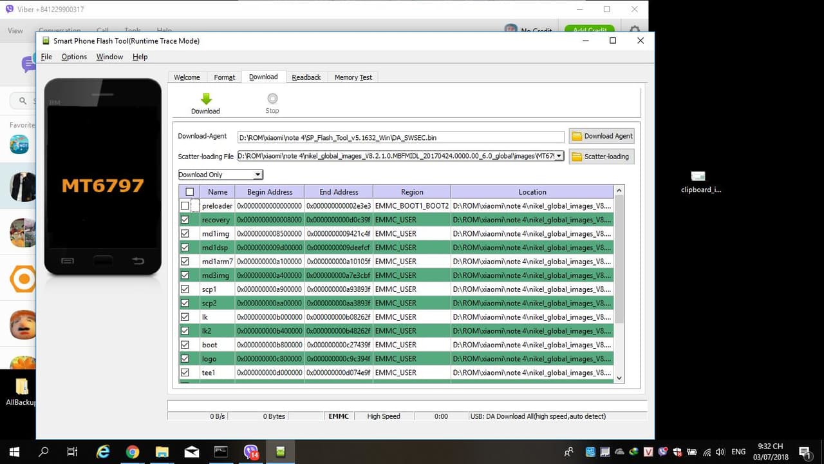824x464 pixels.
Task: Enable the preloader partition checkbox
Action: [x=185, y=206]
